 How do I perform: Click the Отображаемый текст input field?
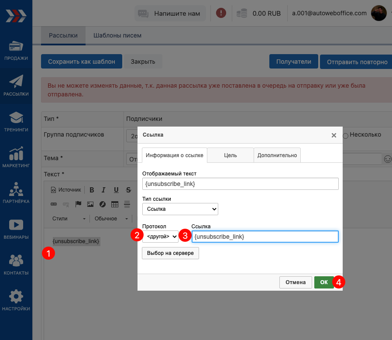[x=241, y=184]
